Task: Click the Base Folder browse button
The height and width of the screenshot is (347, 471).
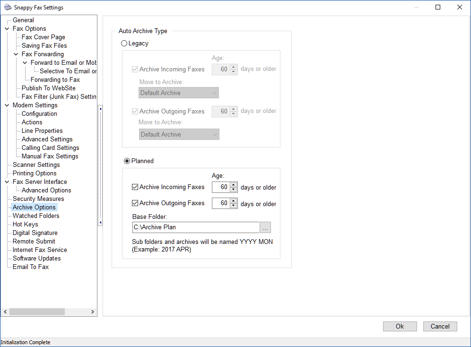Action: click(265, 228)
